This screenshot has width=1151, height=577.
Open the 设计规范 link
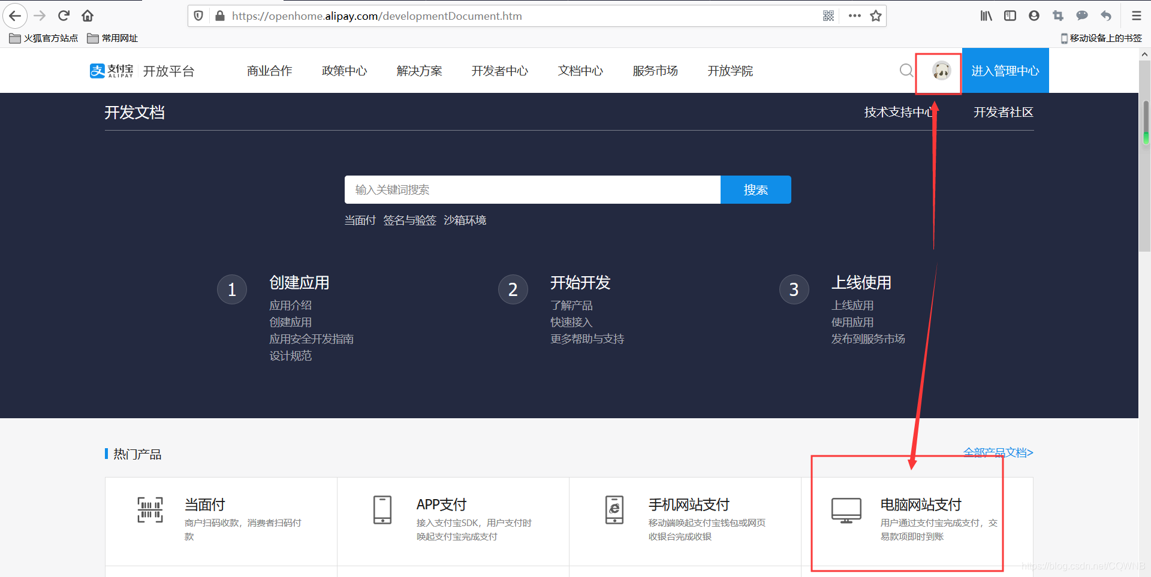coord(291,356)
